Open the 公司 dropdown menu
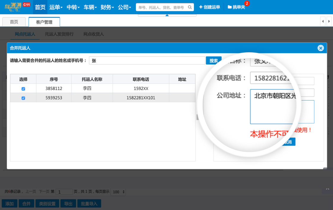333x210 pixels. pyautogui.click(x=124, y=7)
